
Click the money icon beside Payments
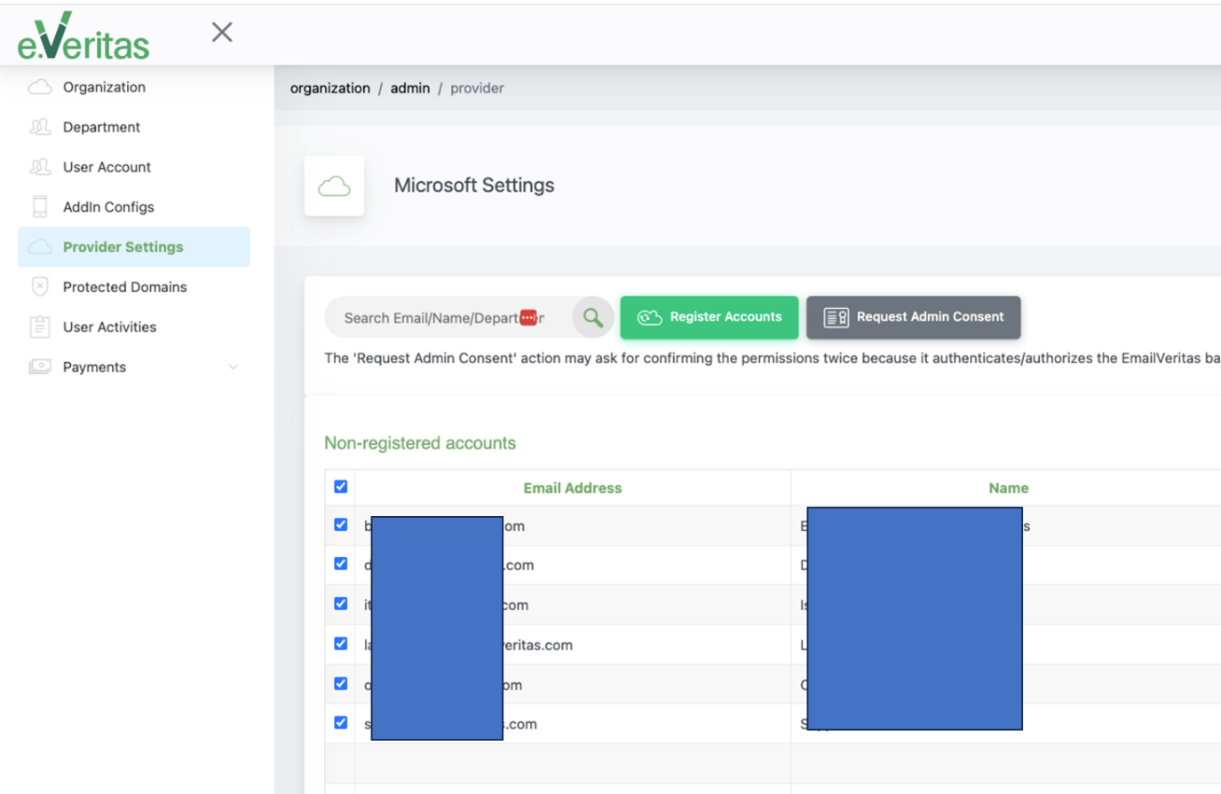tap(40, 367)
